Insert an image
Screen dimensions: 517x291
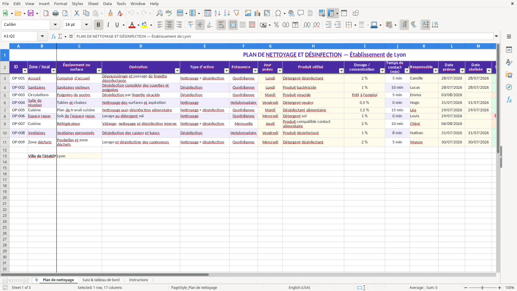tap(248, 13)
